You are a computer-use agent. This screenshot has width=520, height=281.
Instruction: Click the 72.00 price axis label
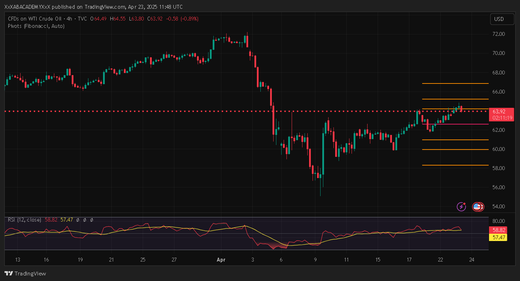pos(499,34)
